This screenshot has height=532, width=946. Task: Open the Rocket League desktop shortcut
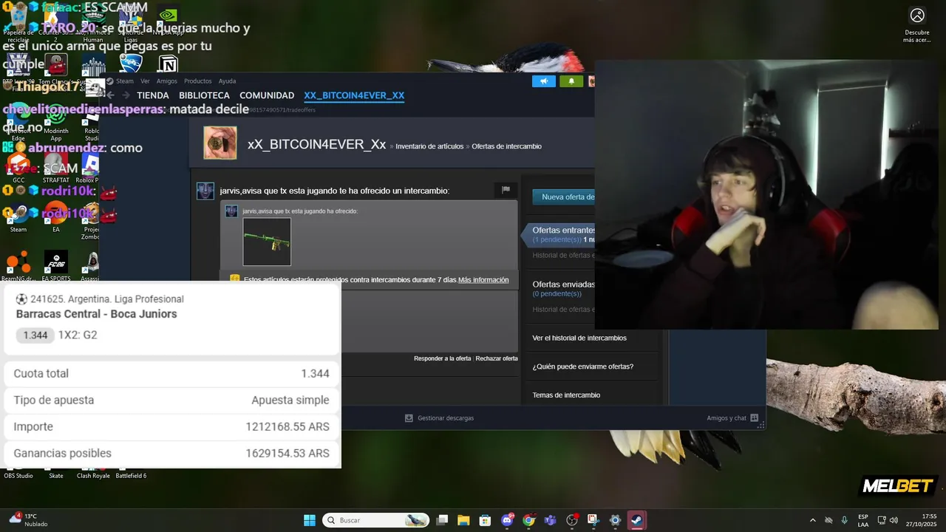[x=131, y=65]
